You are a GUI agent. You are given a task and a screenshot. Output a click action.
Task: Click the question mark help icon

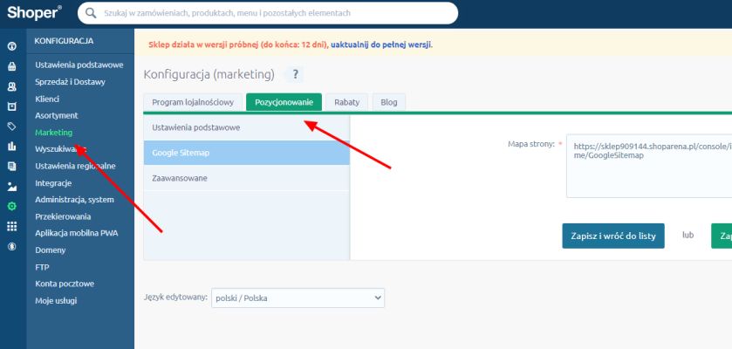296,75
